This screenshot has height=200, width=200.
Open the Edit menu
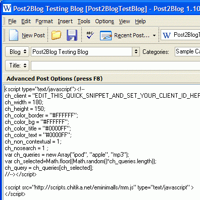coord(26,21)
